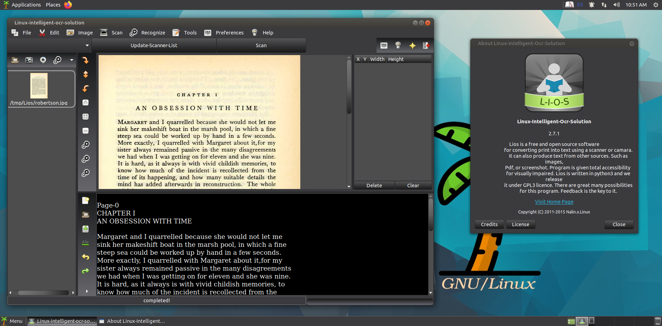The height and width of the screenshot is (326, 662).
Task: Click the open folder icon above the thumbnail list
Action: click(15, 60)
